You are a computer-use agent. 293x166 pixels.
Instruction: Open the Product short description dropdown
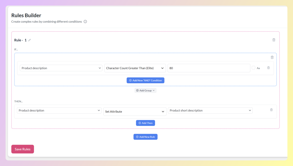coord(210,110)
